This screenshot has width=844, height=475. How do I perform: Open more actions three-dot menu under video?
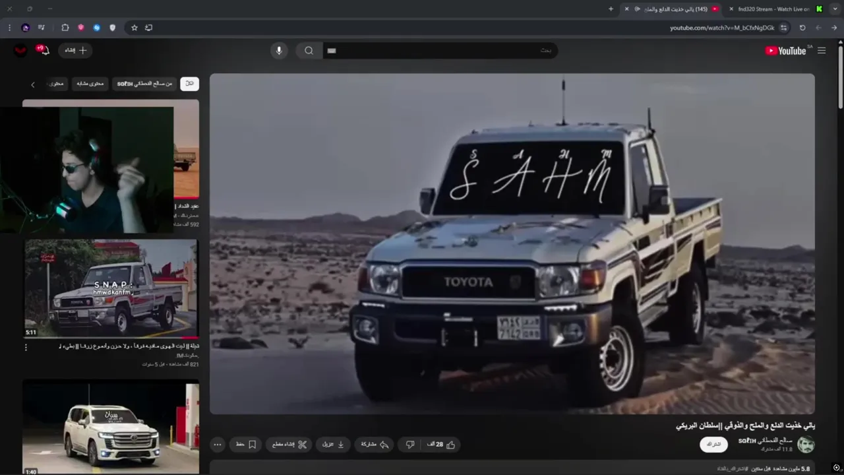tap(218, 445)
